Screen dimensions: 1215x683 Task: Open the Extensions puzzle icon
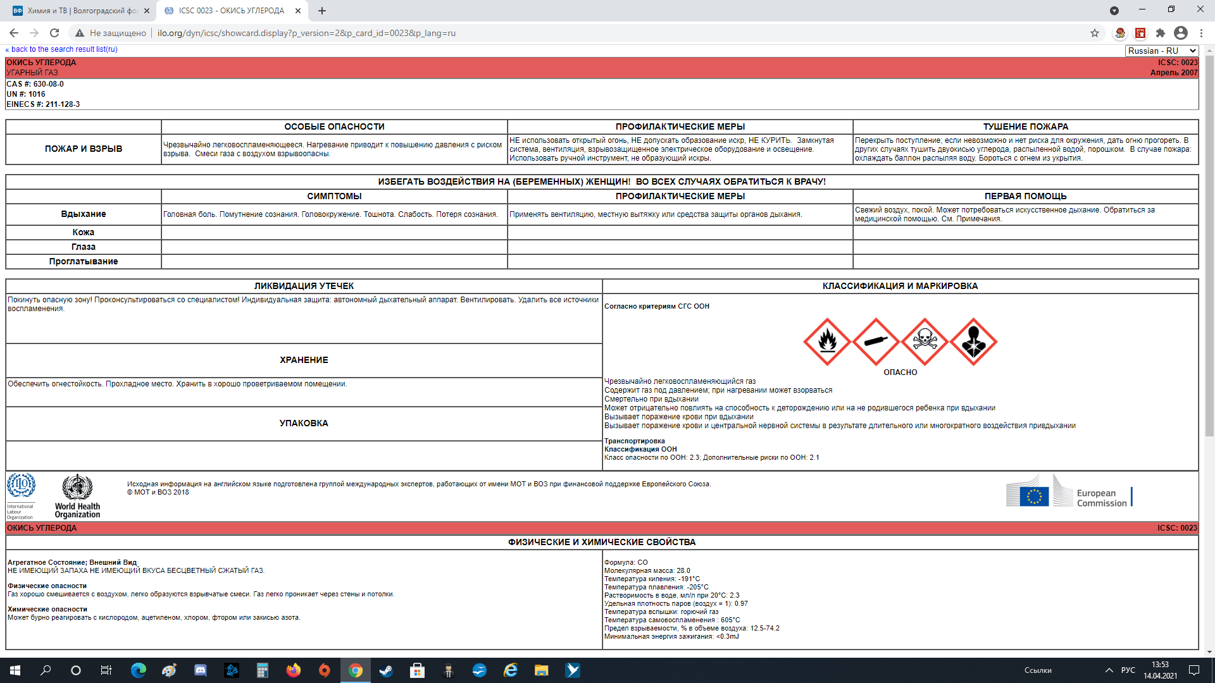point(1160,33)
